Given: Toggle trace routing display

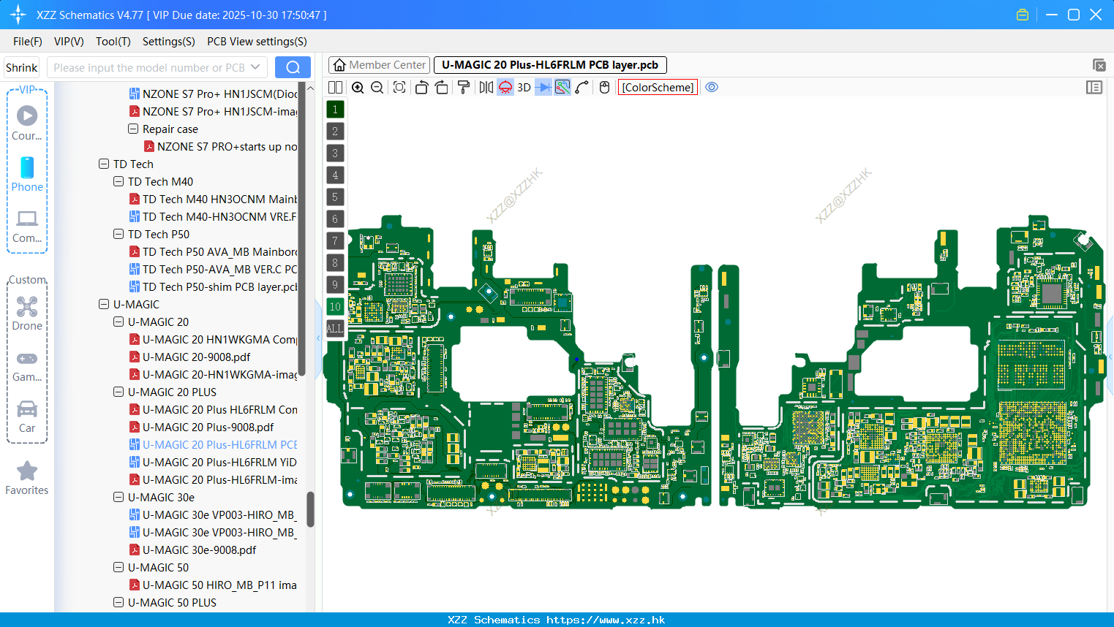Looking at the screenshot, I should [x=562, y=87].
